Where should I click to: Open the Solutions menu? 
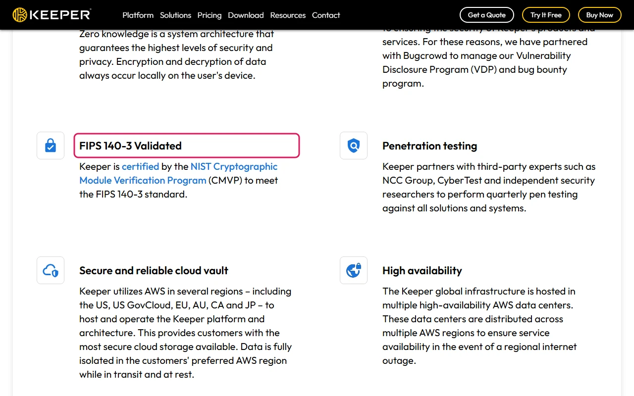(175, 15)
